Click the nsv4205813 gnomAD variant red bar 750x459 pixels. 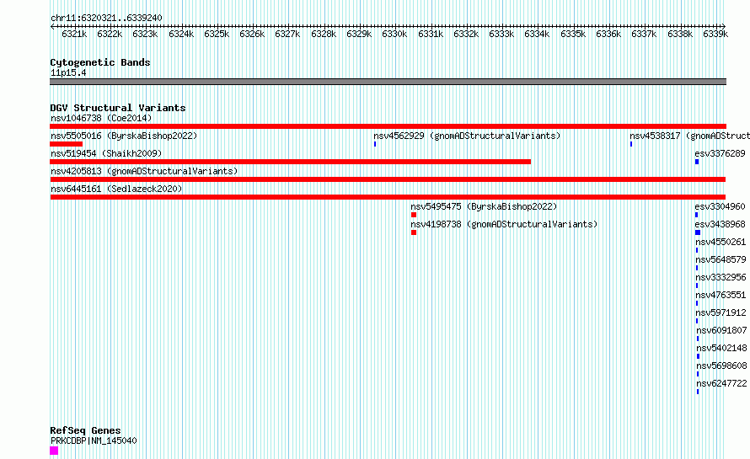click(x=388, y=179)
